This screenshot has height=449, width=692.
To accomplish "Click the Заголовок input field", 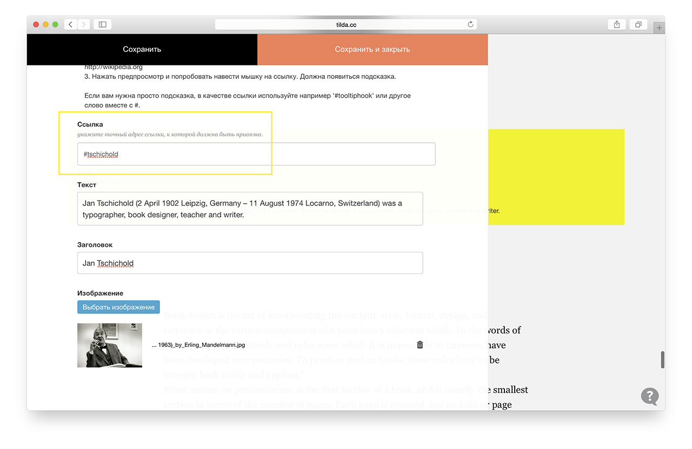I will 250,263.
